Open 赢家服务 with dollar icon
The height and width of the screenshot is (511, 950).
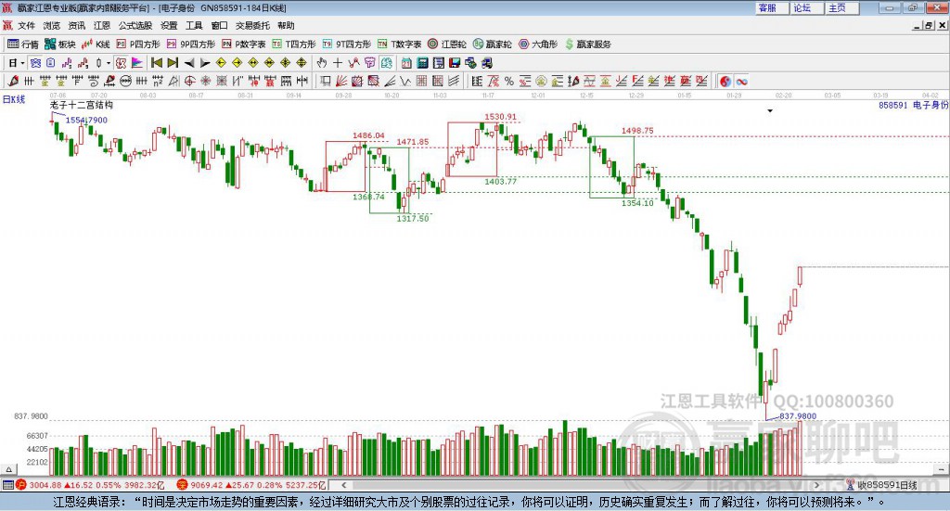[587, 45]
